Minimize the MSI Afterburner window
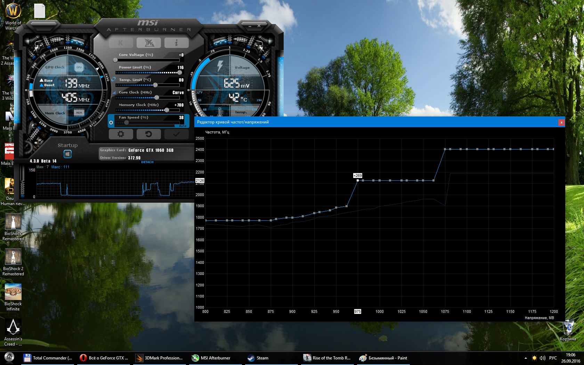 pos(250,26)
